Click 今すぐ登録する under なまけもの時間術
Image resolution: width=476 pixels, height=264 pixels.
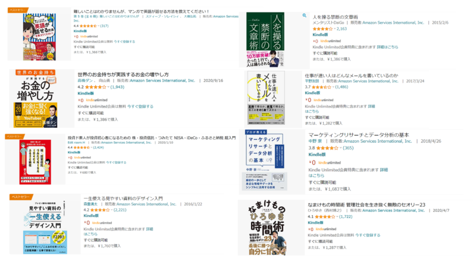click(368, 235)
